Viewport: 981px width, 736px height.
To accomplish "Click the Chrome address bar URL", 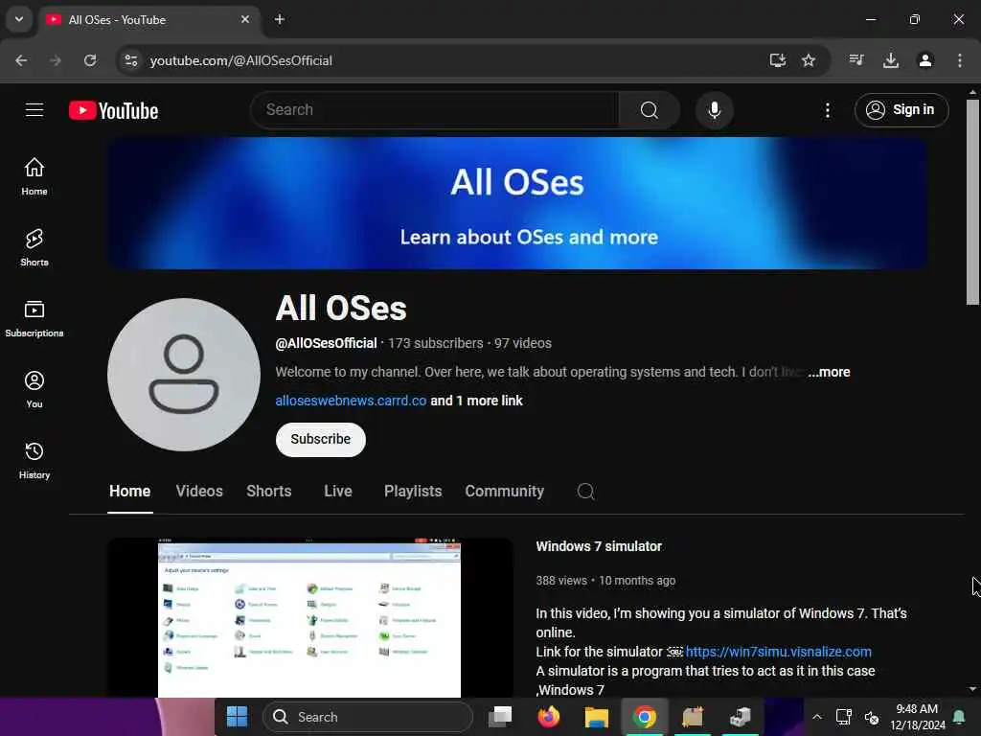I will (x=240, y=60).
